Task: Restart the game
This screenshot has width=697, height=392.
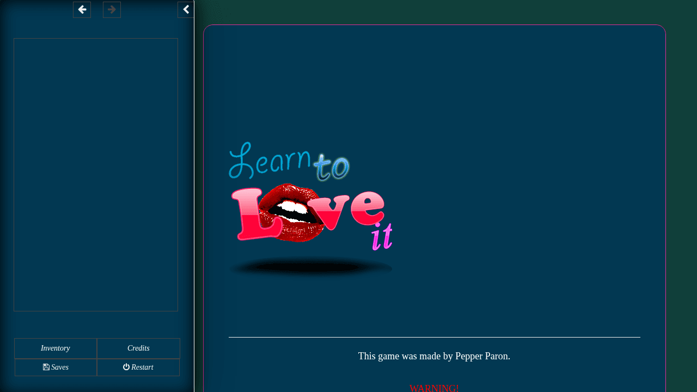Action: [138, 367]
